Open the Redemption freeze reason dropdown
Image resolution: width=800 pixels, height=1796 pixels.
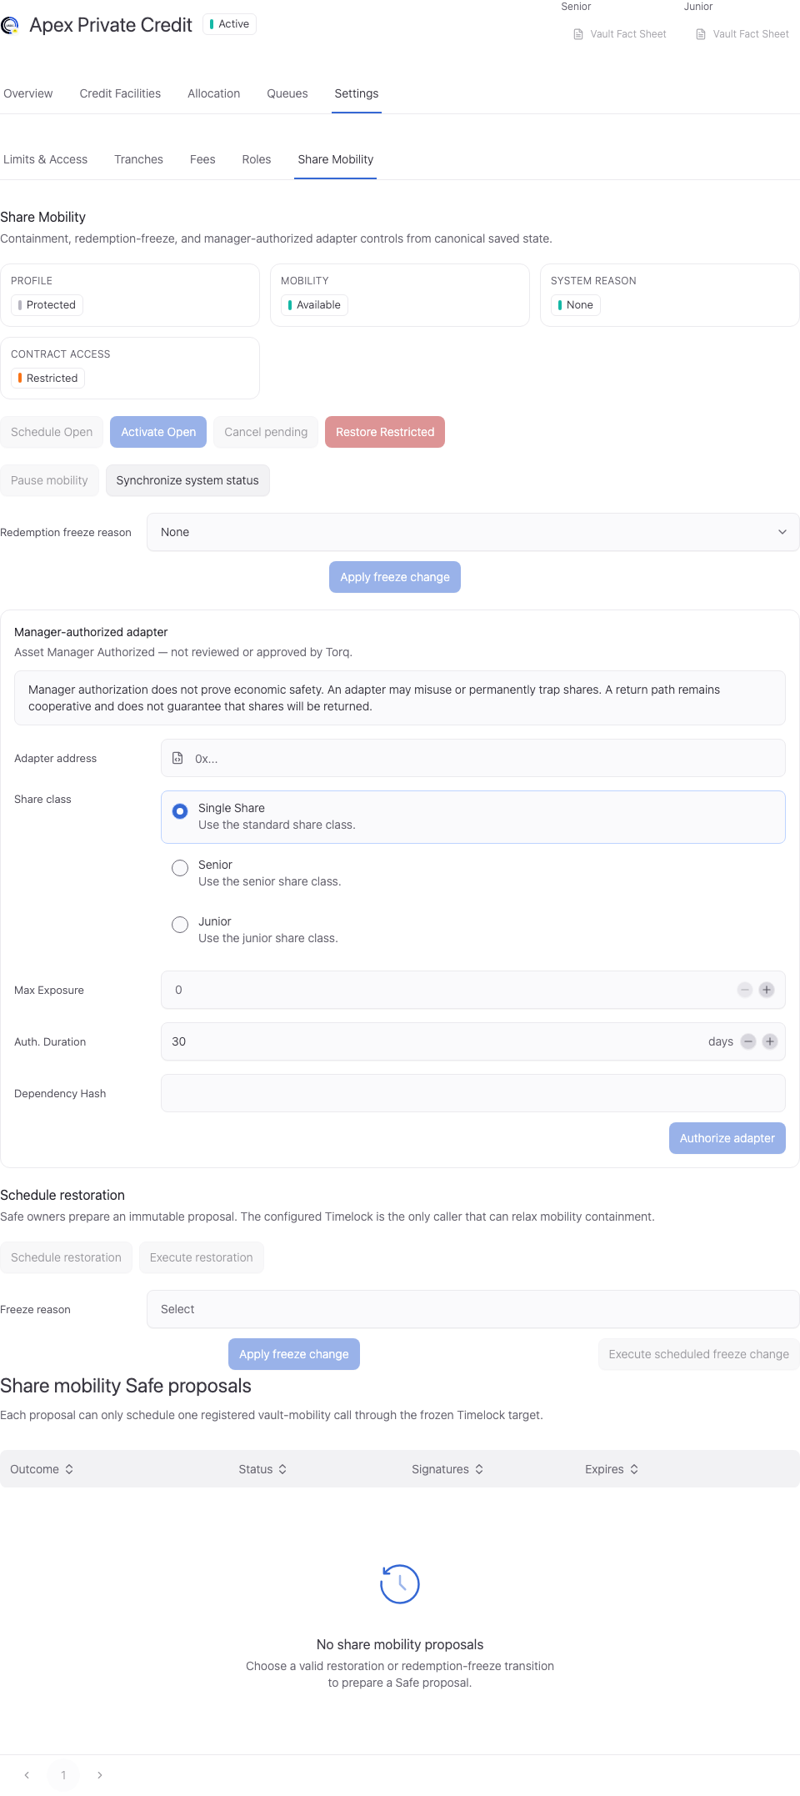coord(473,532)
